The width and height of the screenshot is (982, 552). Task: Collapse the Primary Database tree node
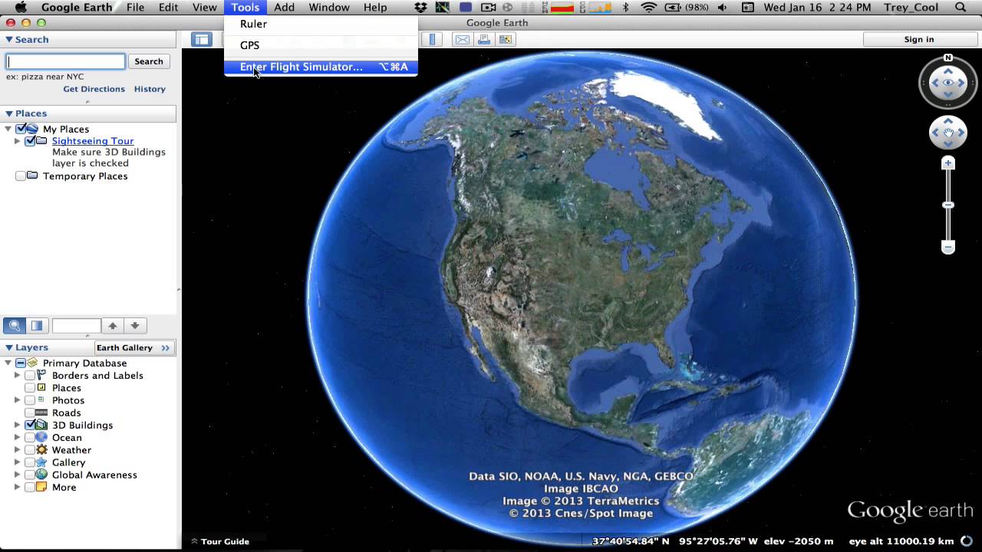click(x=8, y=363)
